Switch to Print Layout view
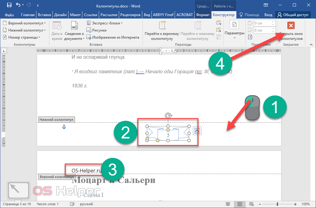The height and width of the screenshot is (208, 316). click(x=240, y=204)
